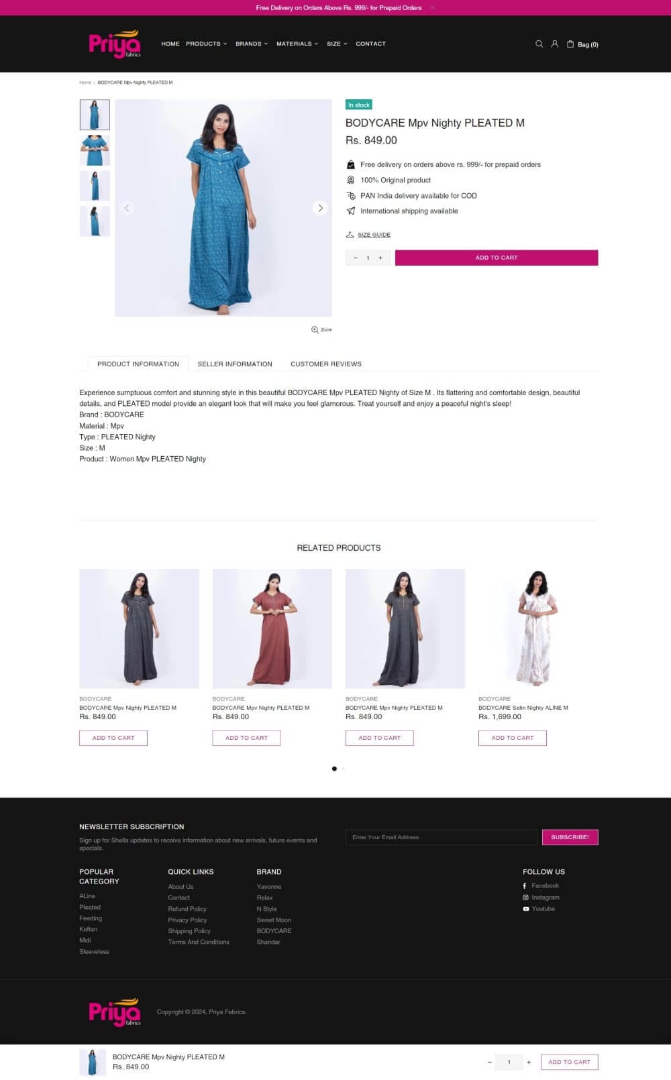Dismiss the free delivery banner

[x=432, y=7]
